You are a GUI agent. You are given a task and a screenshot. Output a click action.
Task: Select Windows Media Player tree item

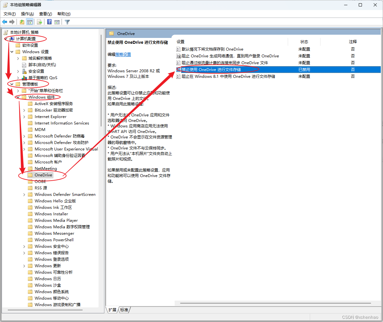tap(56, 221)
